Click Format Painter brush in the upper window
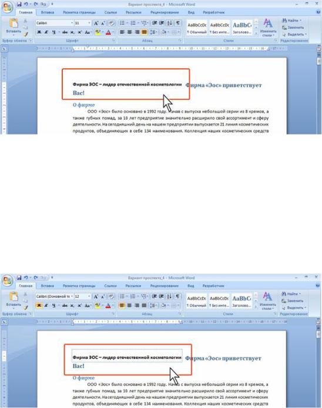This screenshot has width=322, height=408. tap(25, 34)
